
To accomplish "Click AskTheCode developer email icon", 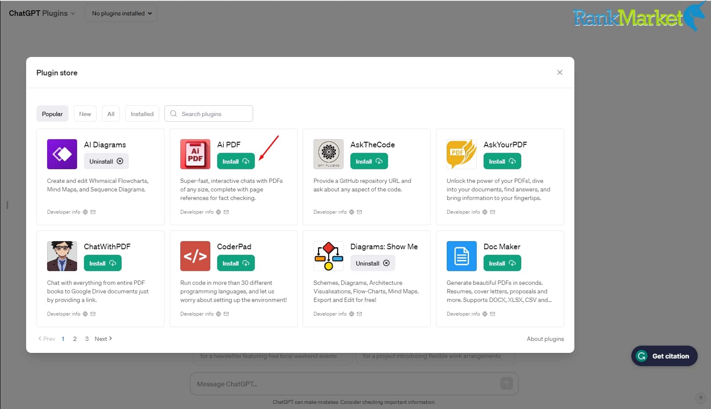I will tap(359, 212).
